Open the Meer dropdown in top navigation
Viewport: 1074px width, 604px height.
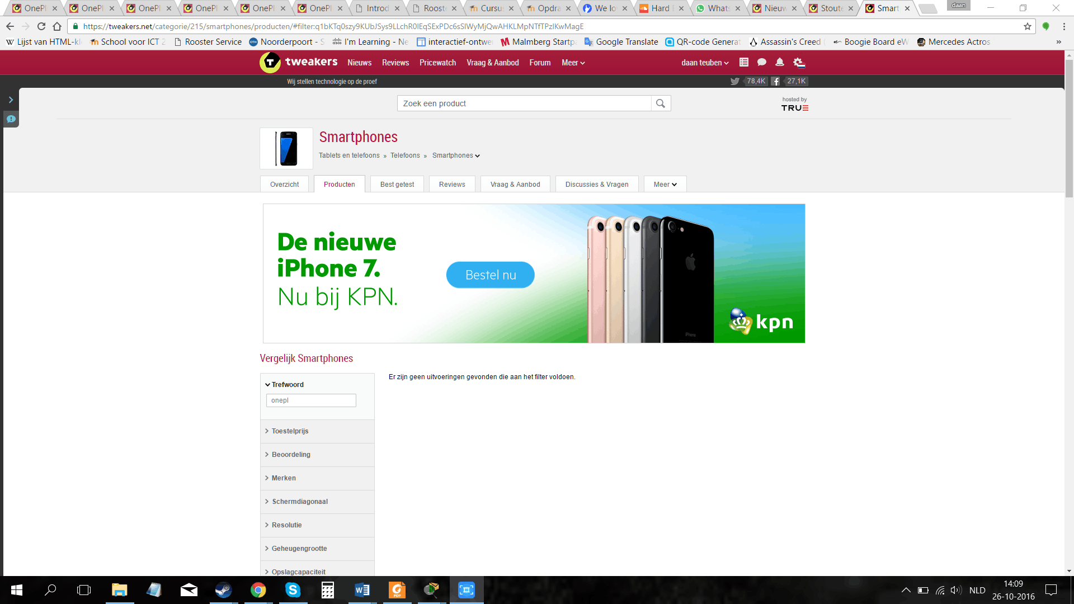click(x=573, y=63)
